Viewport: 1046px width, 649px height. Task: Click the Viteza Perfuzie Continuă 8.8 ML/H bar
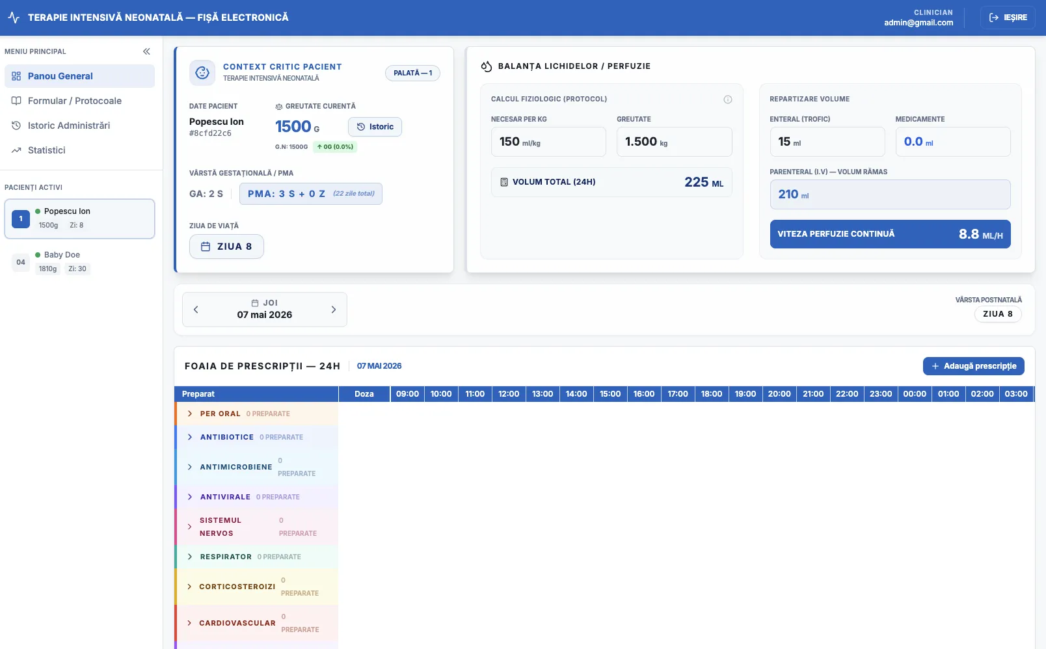point(891,234)
